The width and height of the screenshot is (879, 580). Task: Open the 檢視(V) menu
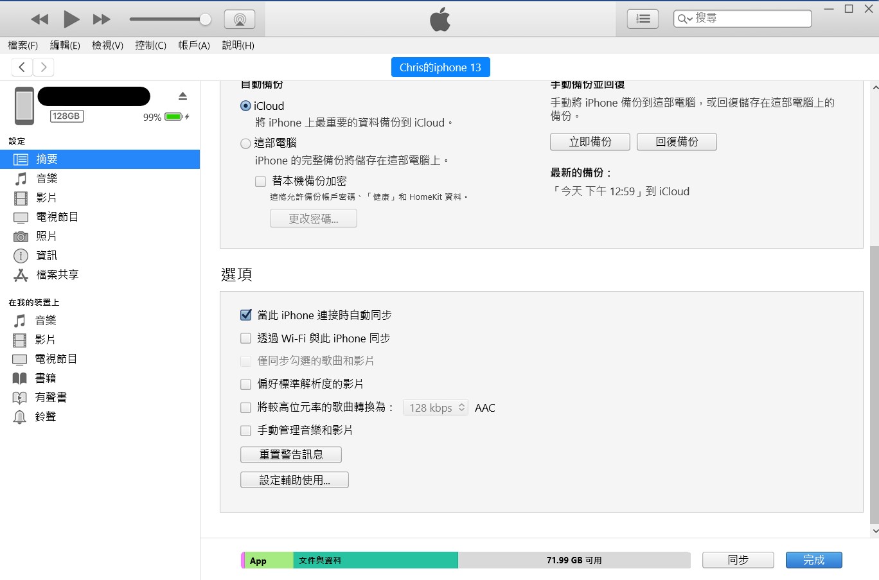107,46
